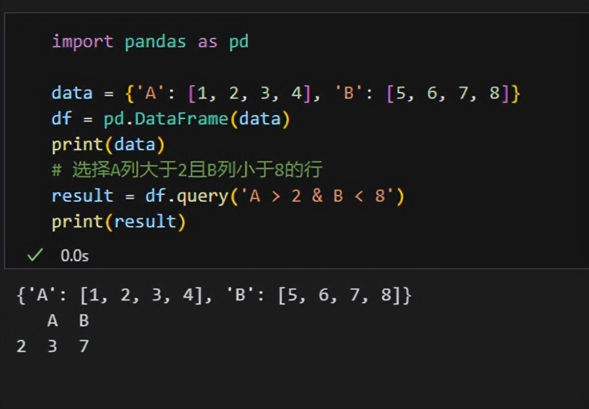Click the result row showing 2 3 7
Screen dimensions: 589x409
coord(53,346)
